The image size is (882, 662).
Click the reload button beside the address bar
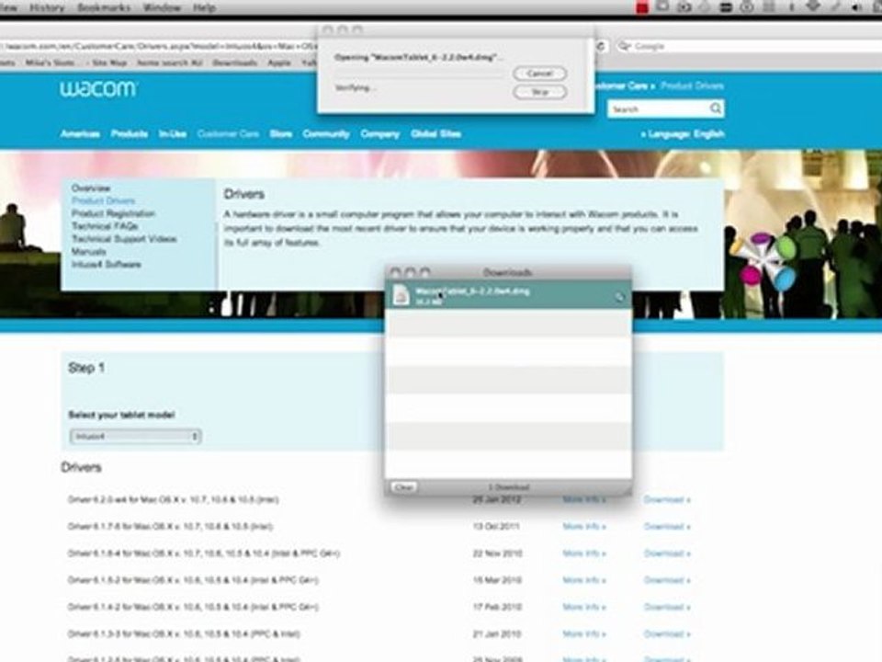[x=601, y=46]
